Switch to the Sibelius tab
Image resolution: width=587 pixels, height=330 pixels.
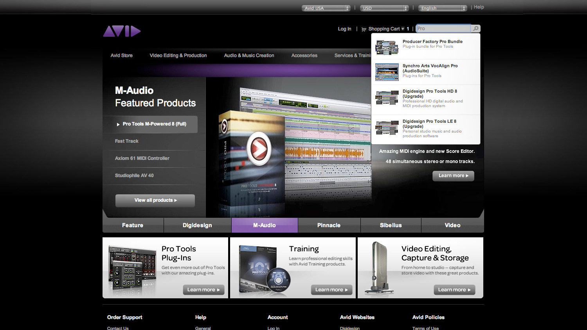(391, 225)
